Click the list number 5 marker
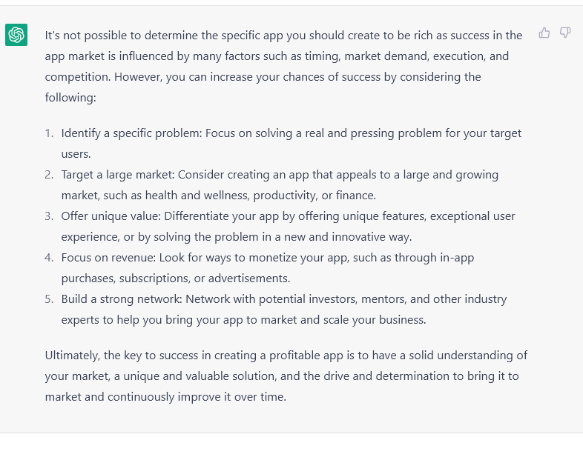The image size is (583, 457). pyautogui.click(x=49, y=299)
